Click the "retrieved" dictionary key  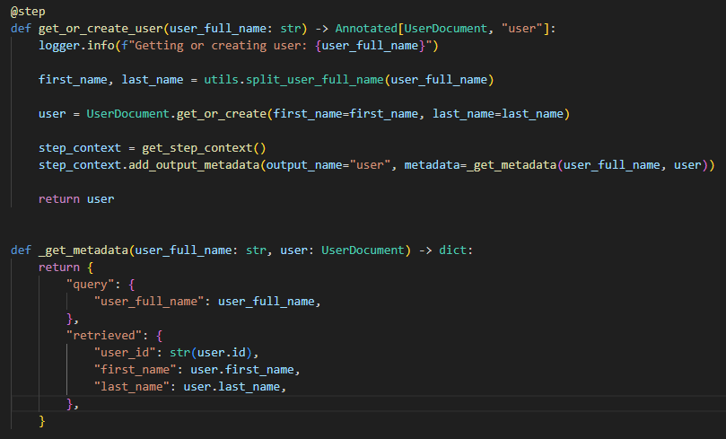click(104, 336)
